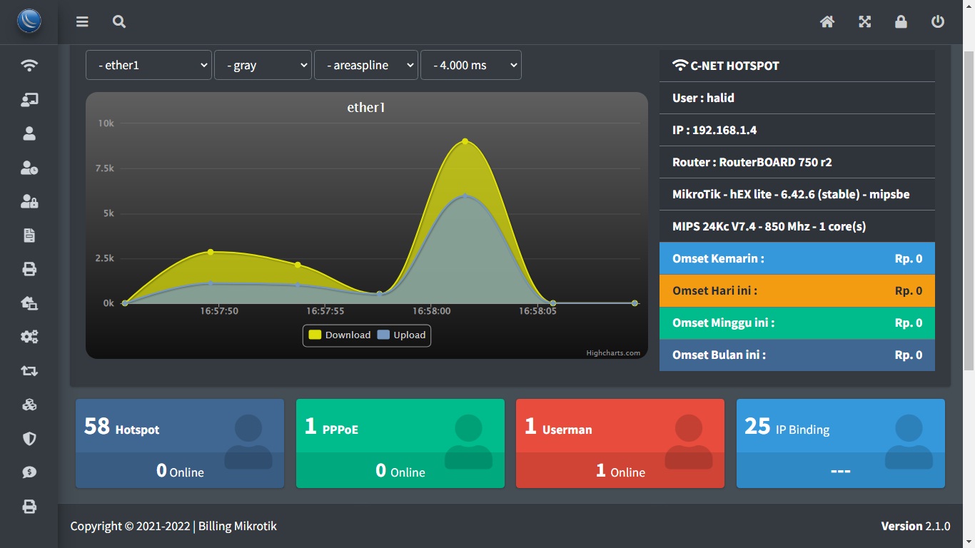Screen dimensions: 975x548
Task: Select a chart color from the gray dropdown
Action: point(263,65)
